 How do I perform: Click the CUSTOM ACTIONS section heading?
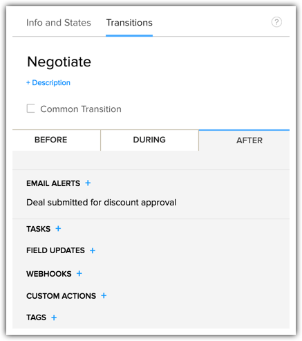click(x=61, y=296)
